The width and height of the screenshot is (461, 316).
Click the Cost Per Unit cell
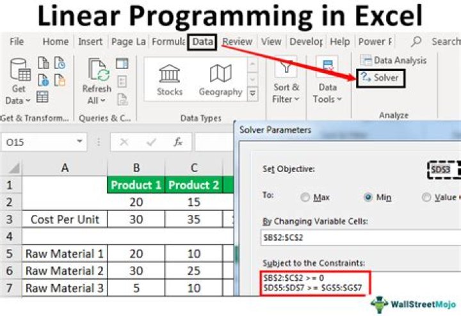[65, 219]
